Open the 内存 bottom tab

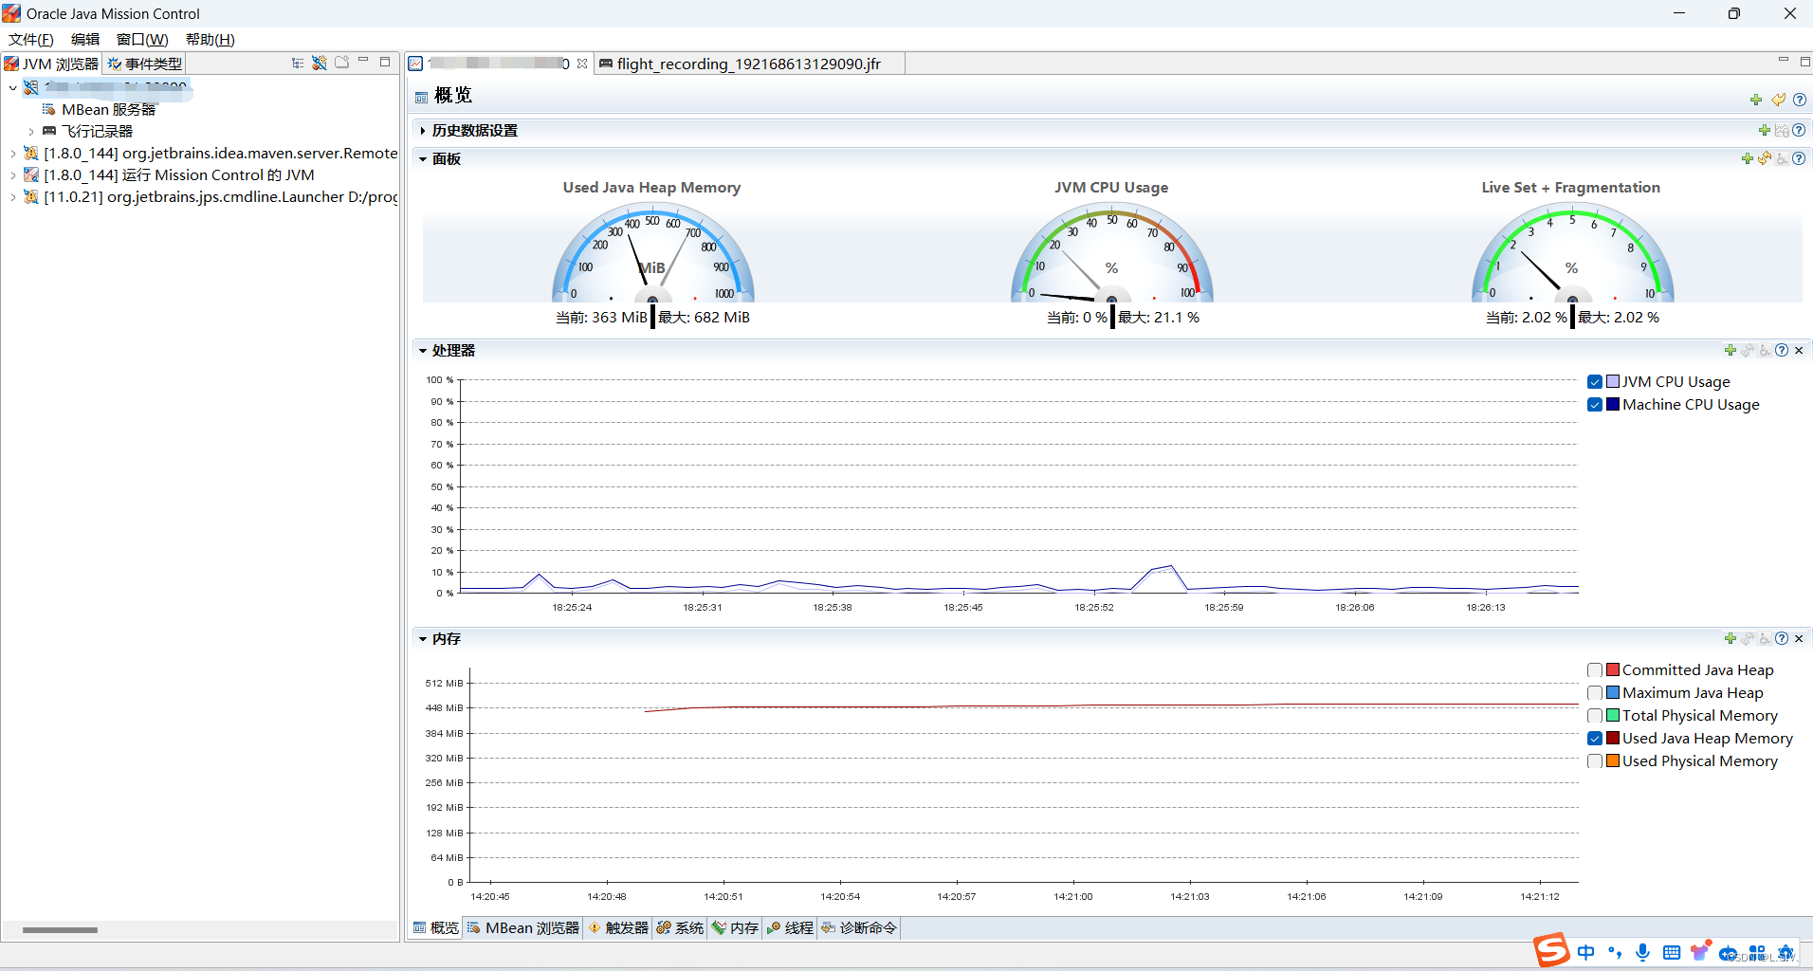tap(735, 927)
